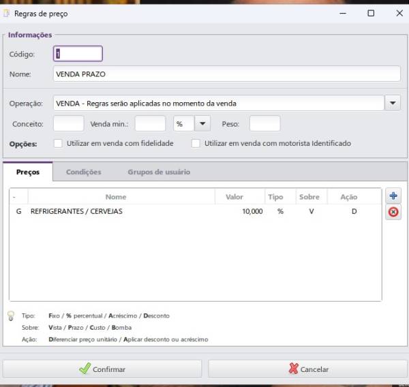Click the lightbulb hint icon
Viewport: 409px width, 387px height.
(11, 315)
